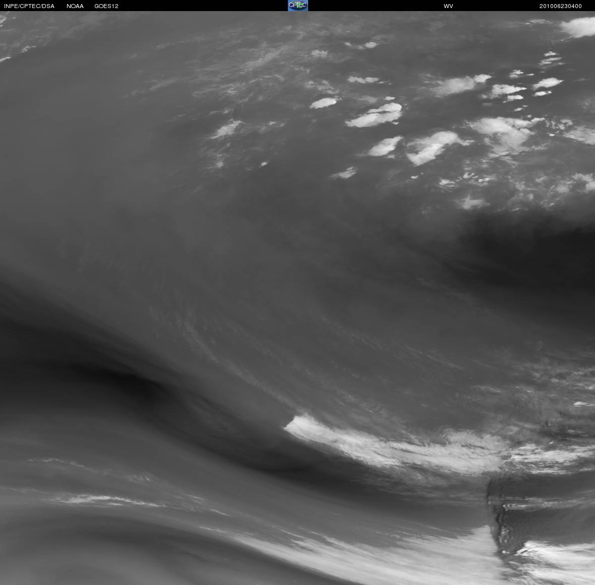Click the WV channel label

point(448,6)
